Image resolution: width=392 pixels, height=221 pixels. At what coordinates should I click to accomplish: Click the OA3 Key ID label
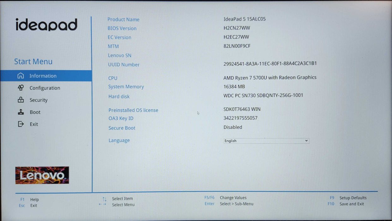121,118
